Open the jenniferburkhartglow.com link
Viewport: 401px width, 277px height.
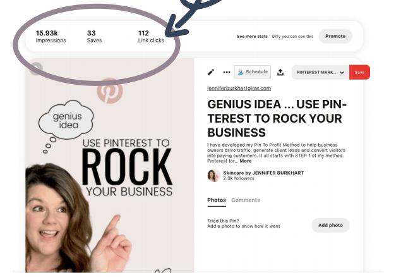point(239,89)
